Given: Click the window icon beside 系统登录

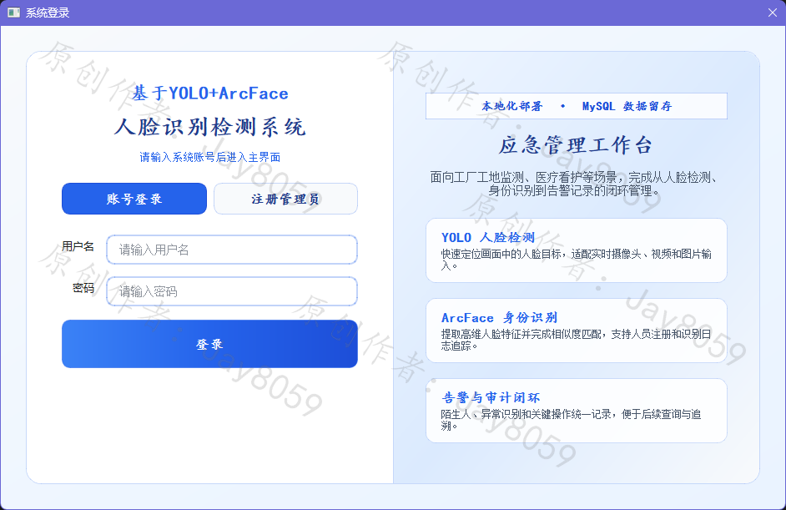Looking at the screenshot, I should pos(13,13).
